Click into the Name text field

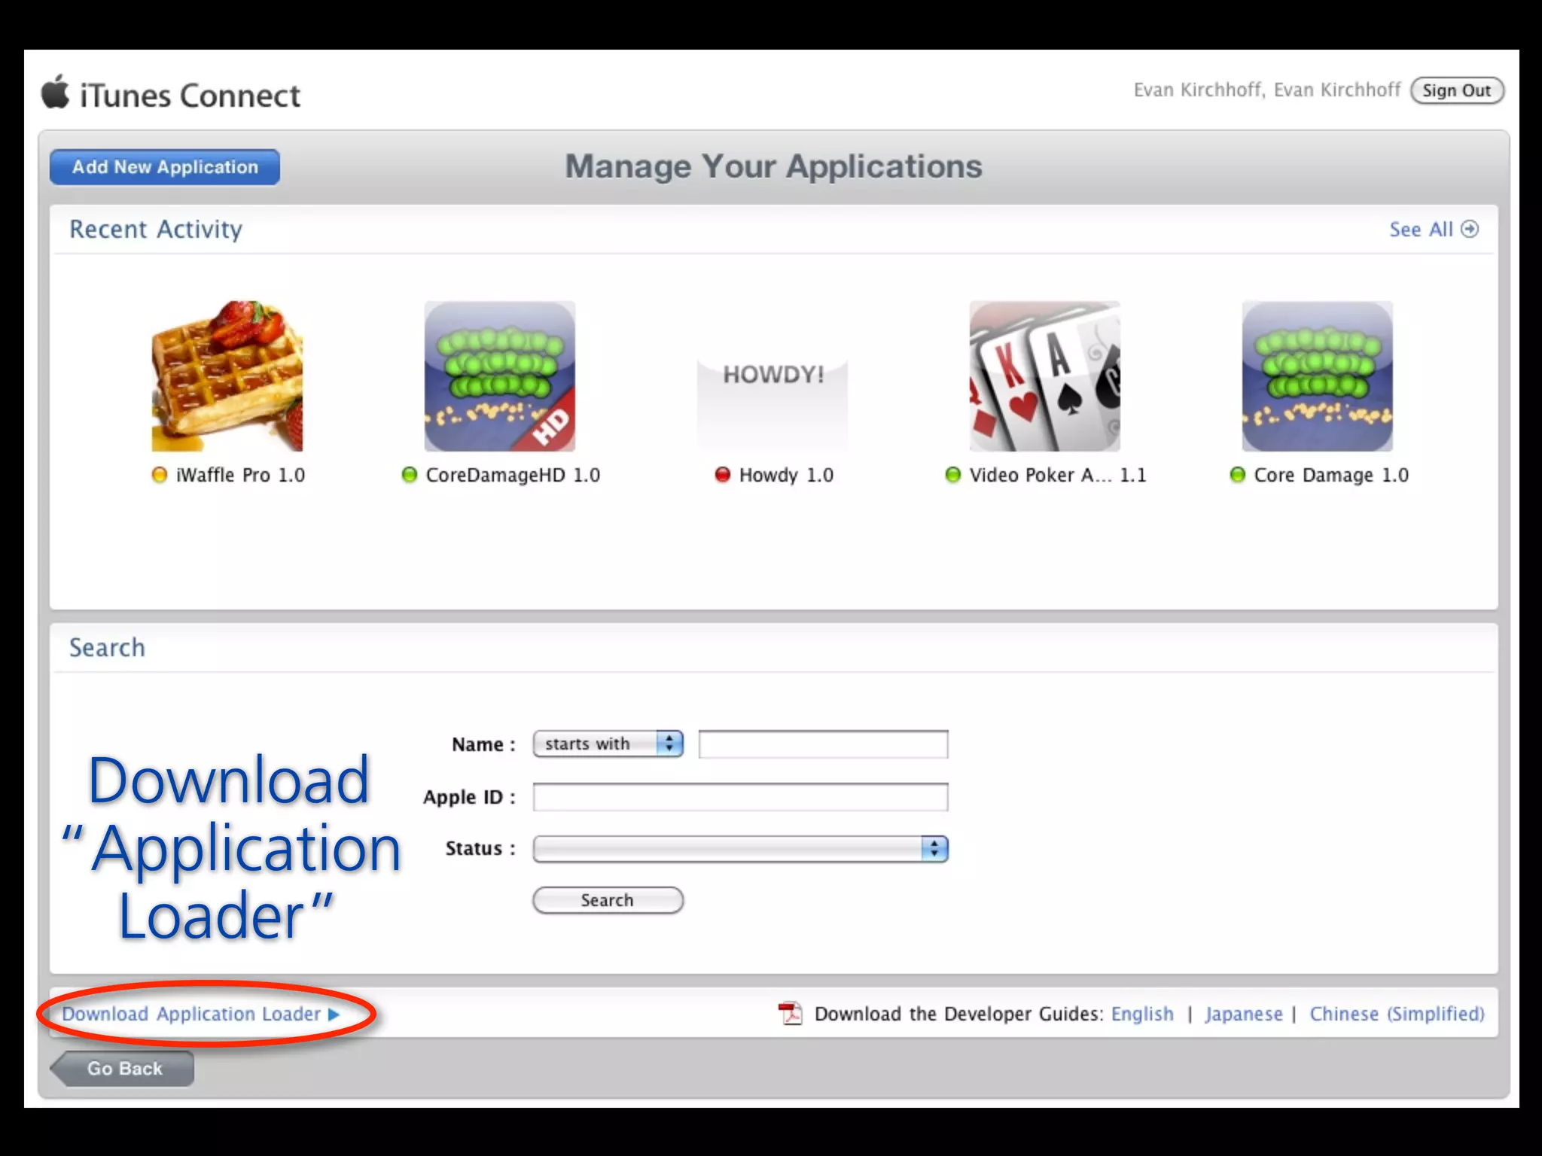click(824, 744)
